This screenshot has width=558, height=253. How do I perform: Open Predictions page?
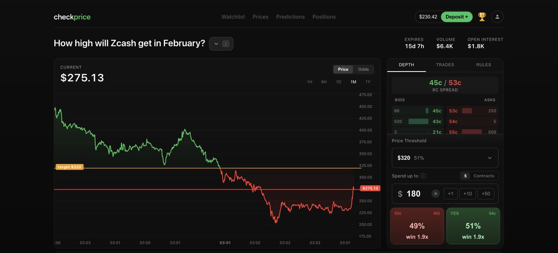point(290,17)
